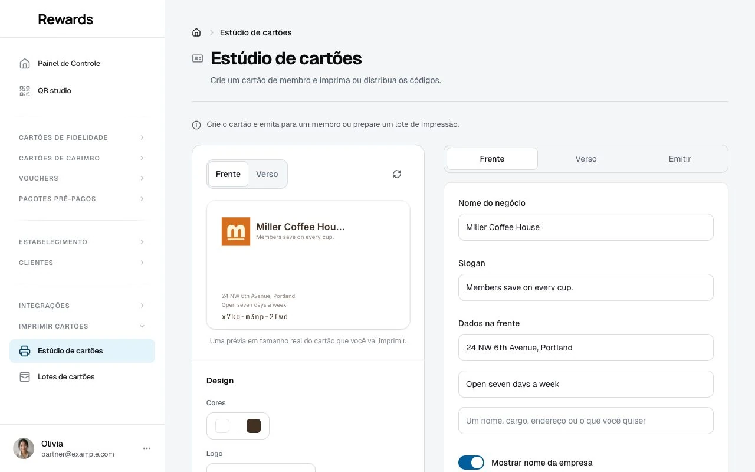Viewport: 755px width, 472px height.
Task: Expand Vouchers section
Action: [x=82, y=178]
